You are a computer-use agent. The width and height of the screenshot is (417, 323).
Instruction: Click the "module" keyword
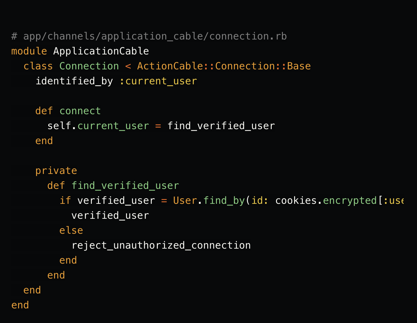tap(29, 51)
